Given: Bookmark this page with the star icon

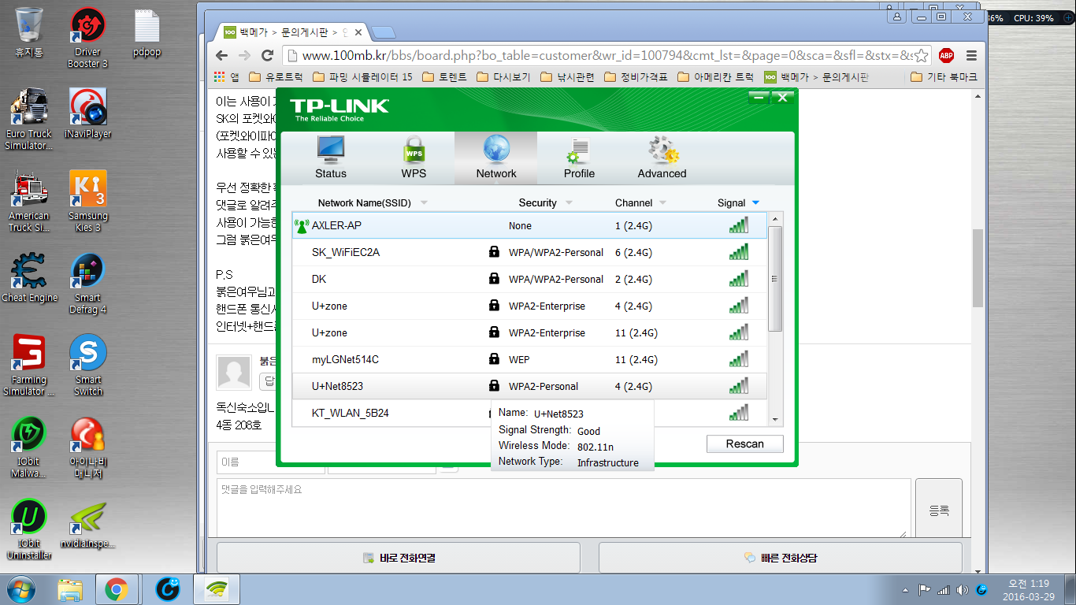Looking at the screenshot, I should pyautogui.click(x=921, y=55).
